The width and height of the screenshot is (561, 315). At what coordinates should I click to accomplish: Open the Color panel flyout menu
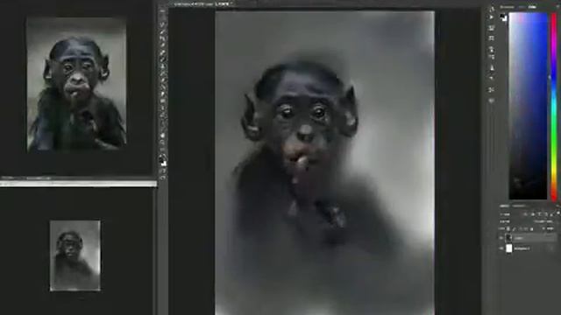(x=557, y=6)
